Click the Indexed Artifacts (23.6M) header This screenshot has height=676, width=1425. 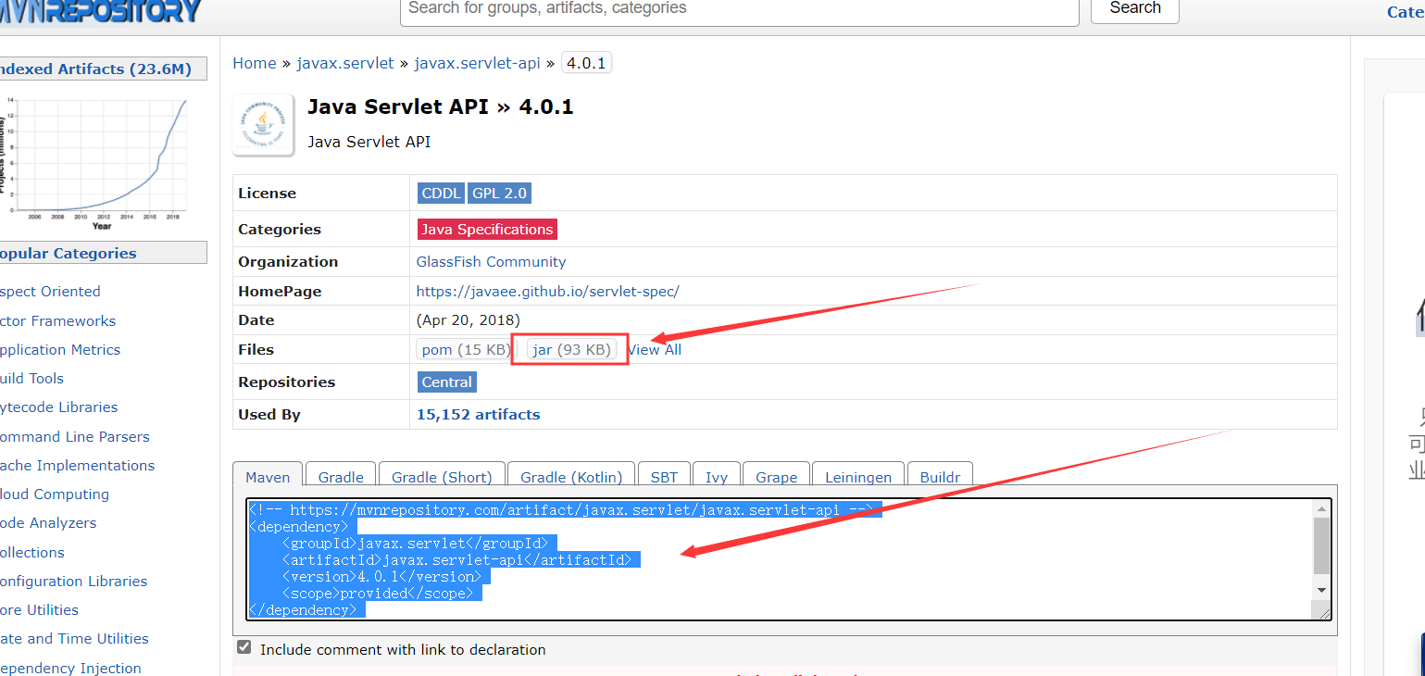click(x=95, y=69)
